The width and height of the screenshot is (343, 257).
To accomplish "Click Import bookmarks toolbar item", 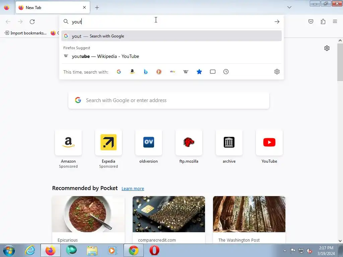I will [x=25, y=33].
